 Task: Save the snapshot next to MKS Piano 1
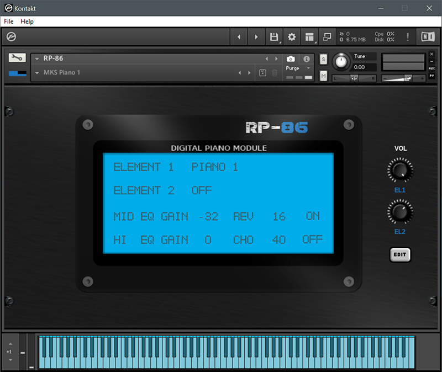(x=262, y=73)
